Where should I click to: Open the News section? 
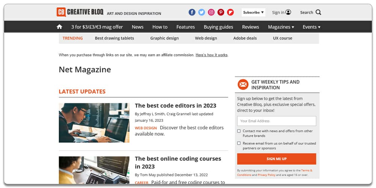click(138, 27)
